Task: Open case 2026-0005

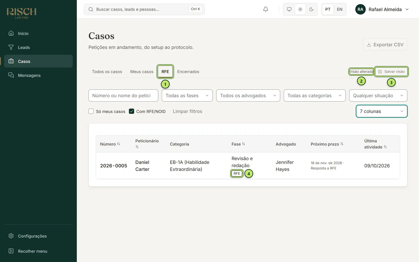Action: point(113,166)
